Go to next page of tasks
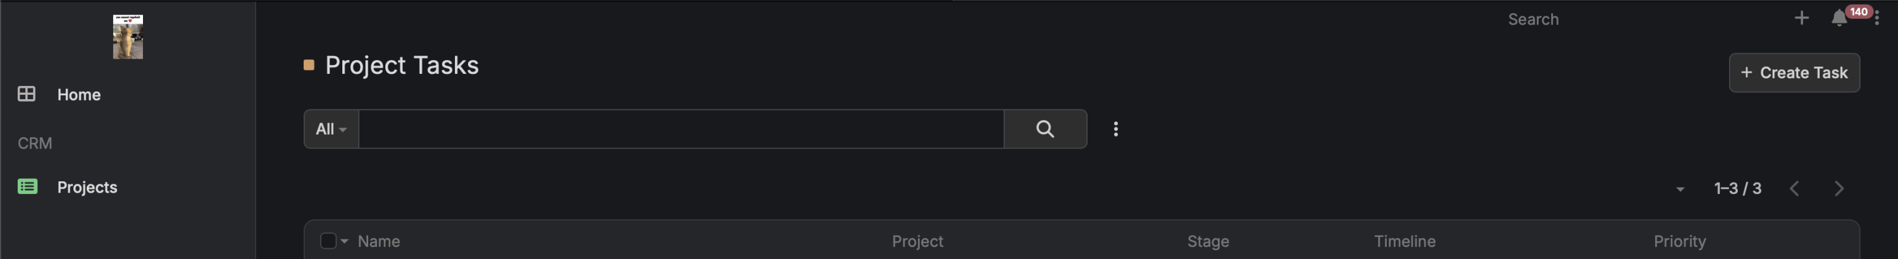 (1839, 188)
